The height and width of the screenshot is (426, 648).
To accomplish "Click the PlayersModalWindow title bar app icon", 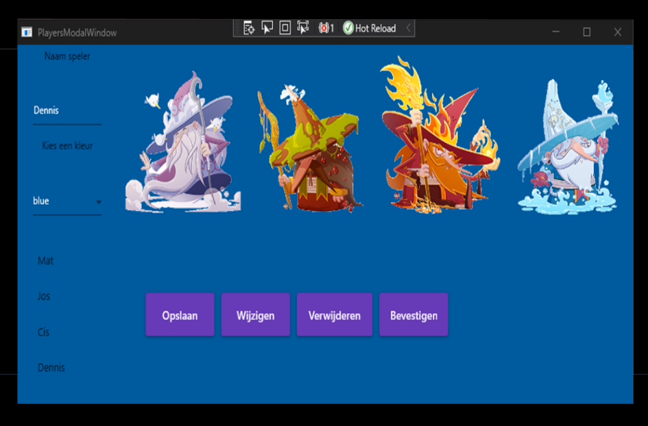I will coord(27,32).
